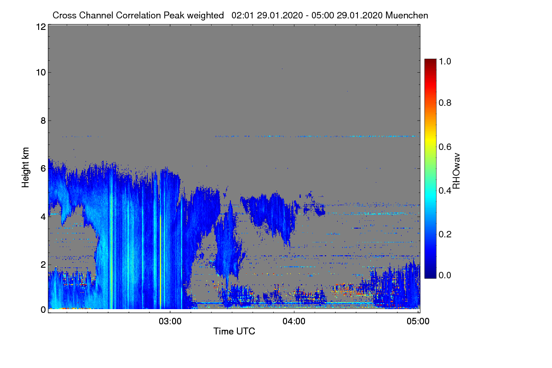Click the colorbar '0.6' value label

[x=445, y=146]
